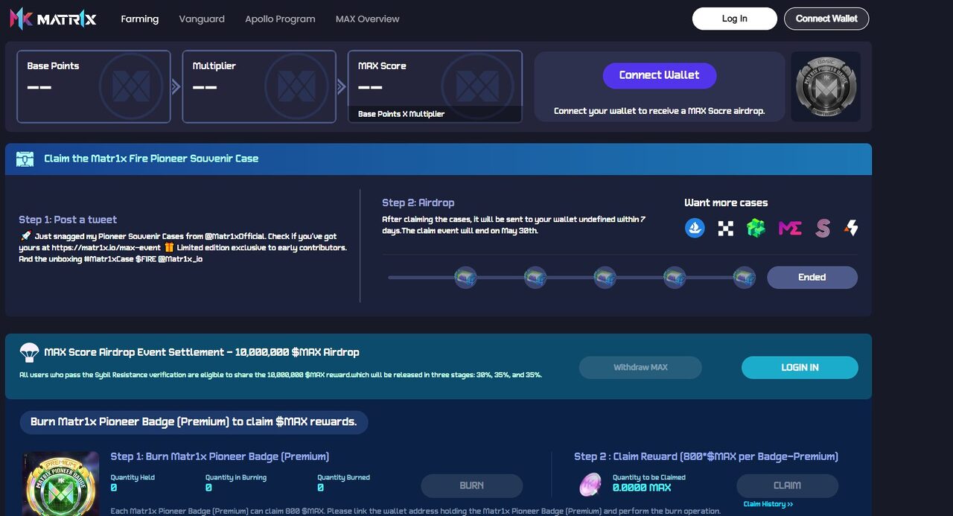Image resolution: width=953 pixels, height=516 pixels.
Task: Open the white lightning bolt marketplace icon
Action: point(851,228)
